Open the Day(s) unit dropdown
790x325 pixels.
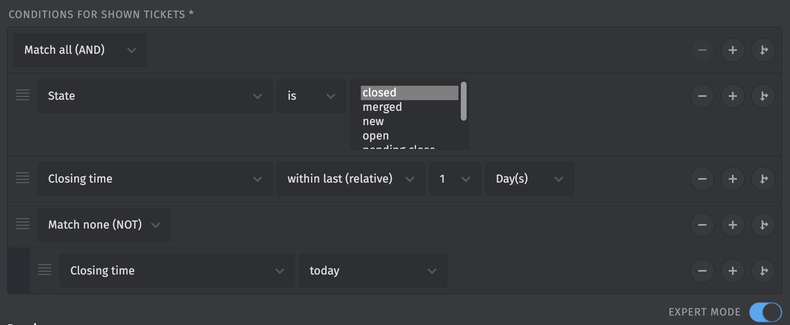[x=530, y=179]
